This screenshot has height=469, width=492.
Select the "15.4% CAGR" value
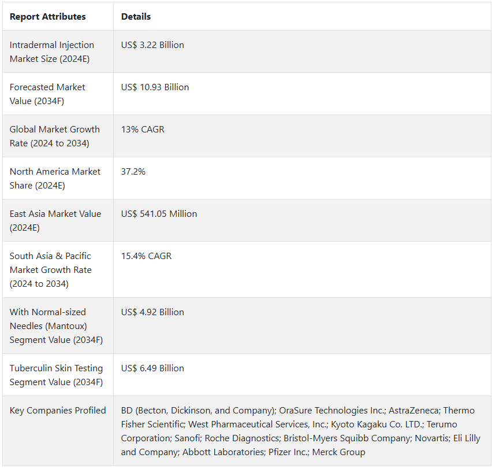[146, 256]
